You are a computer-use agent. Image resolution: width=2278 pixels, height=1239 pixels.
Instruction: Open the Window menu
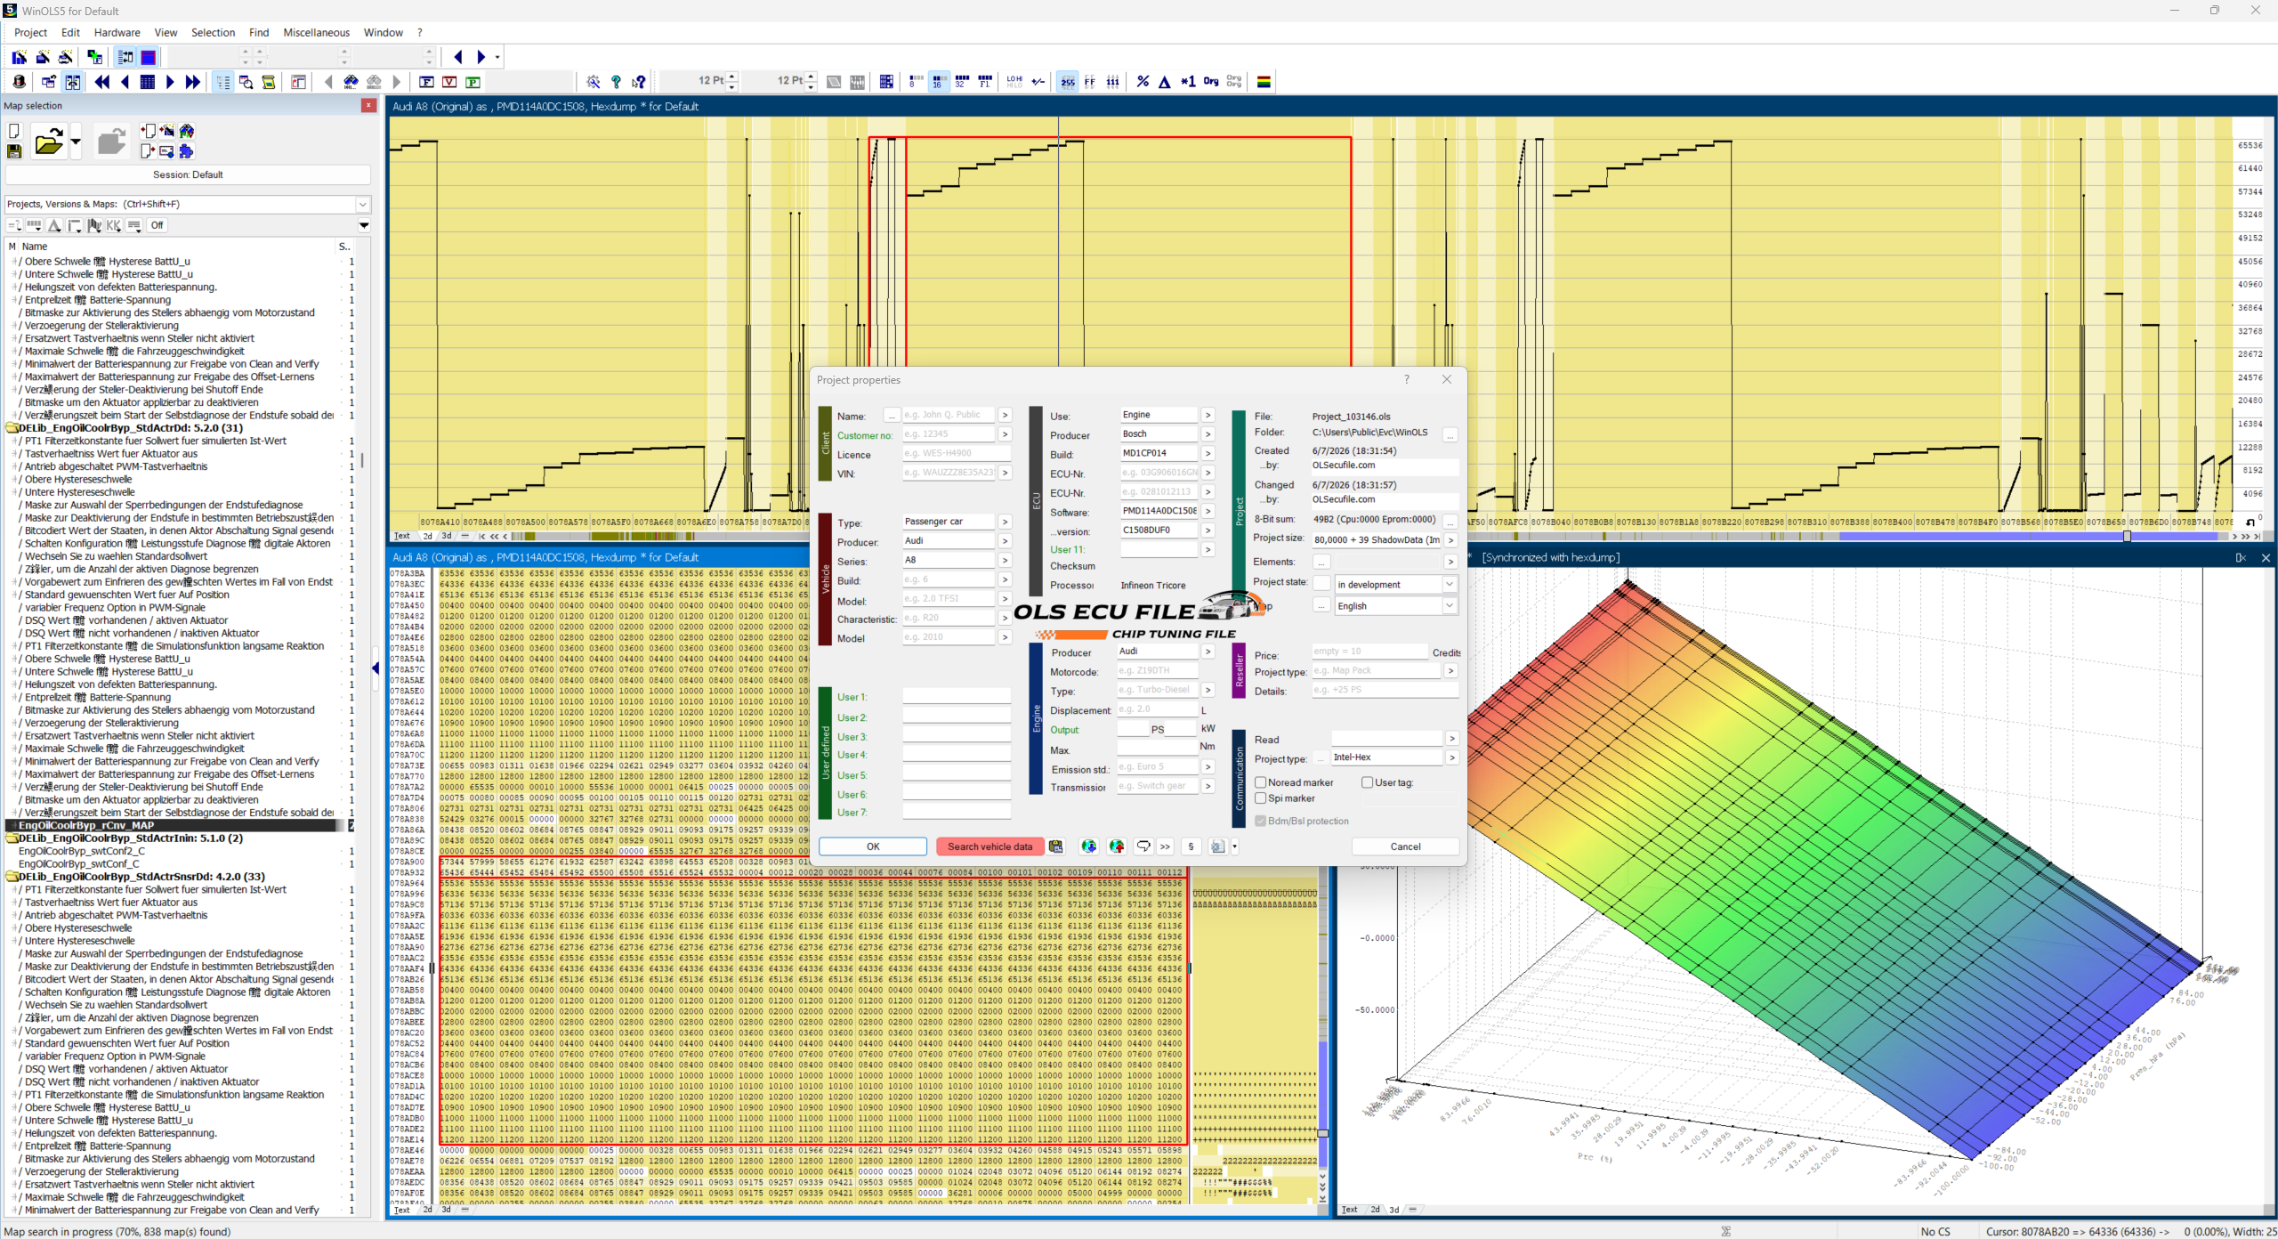[383, 33]
